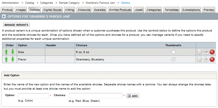
Task: Focus the Choices input field
Action: coord(96,96)
